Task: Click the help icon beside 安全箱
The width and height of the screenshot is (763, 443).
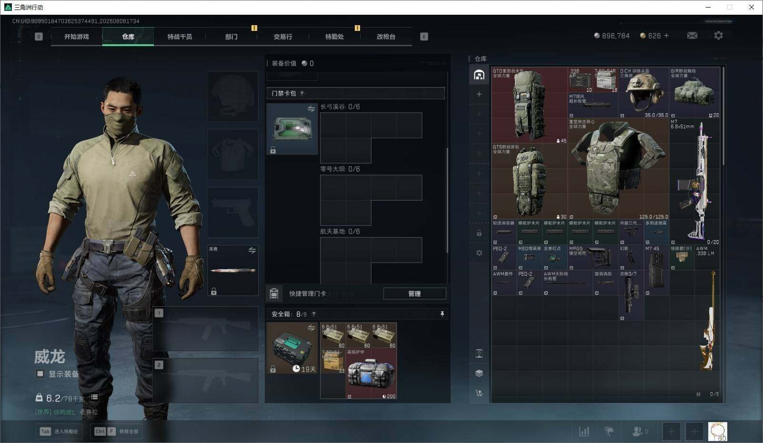Action: pyautogui.click(x=313, y=314)
